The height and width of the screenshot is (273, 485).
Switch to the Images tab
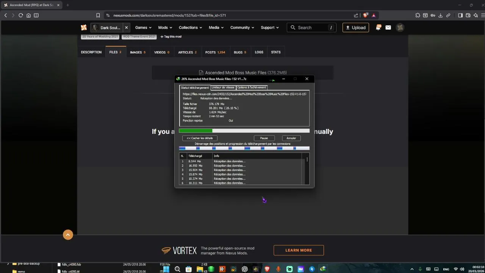pyautogui.click(x=138, y=52)
